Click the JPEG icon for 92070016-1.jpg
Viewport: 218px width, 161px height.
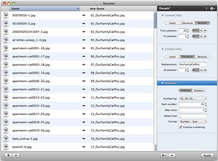pos(6,15)
